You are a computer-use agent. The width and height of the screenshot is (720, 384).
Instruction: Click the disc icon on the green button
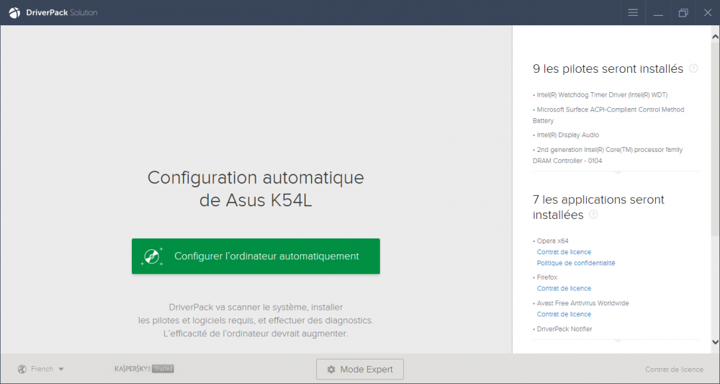pos(152,256)
